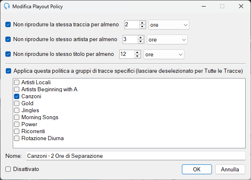251x180 pixels.
Task: Click the headphones app icon in title bar
Action: click(x=7, y=7)
